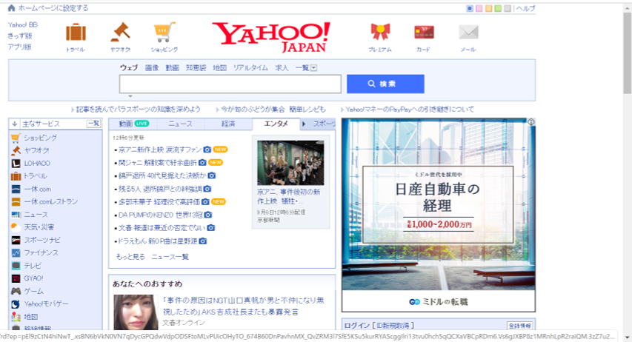Open headline 多部未華子 経理役で高評価

click(x=159, y=202)
